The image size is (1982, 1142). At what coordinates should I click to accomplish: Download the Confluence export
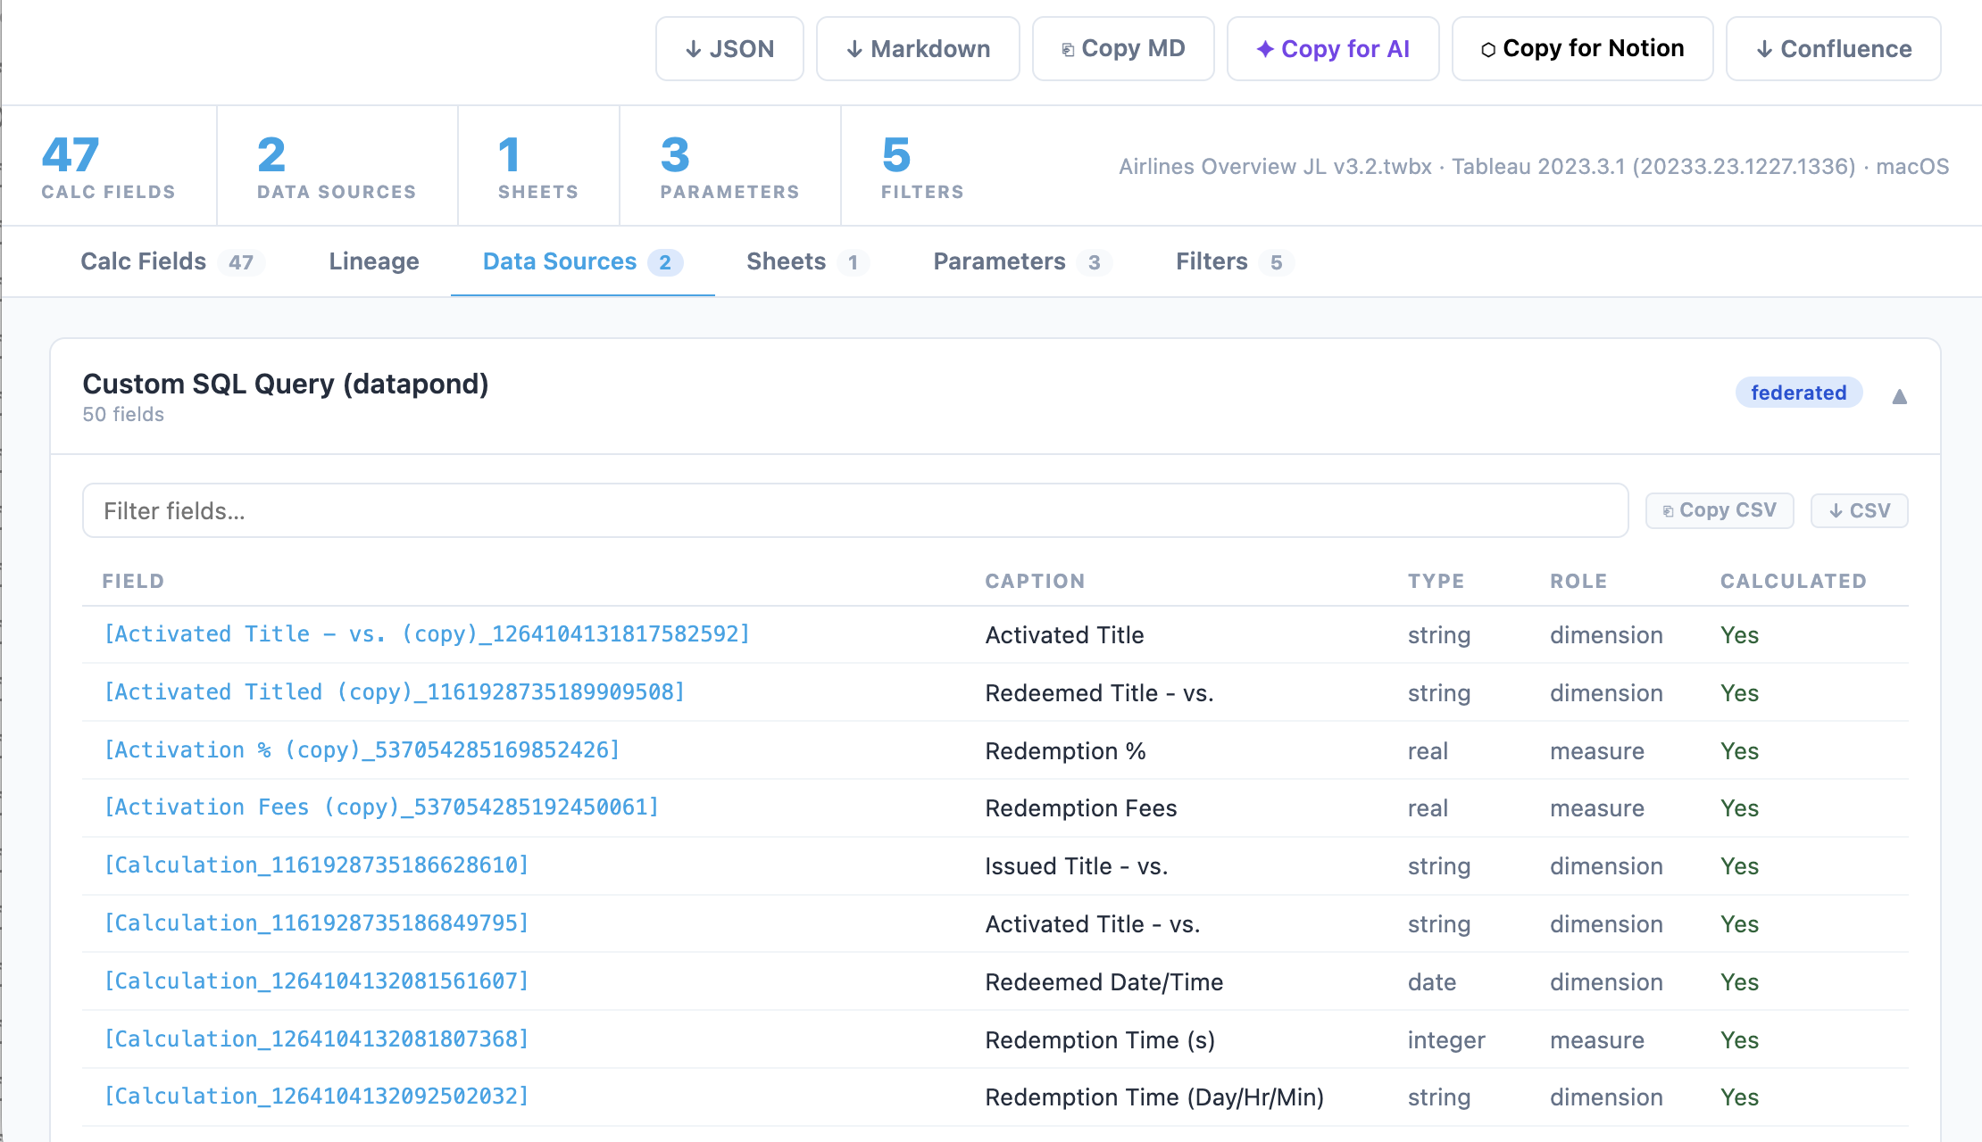1834,49
